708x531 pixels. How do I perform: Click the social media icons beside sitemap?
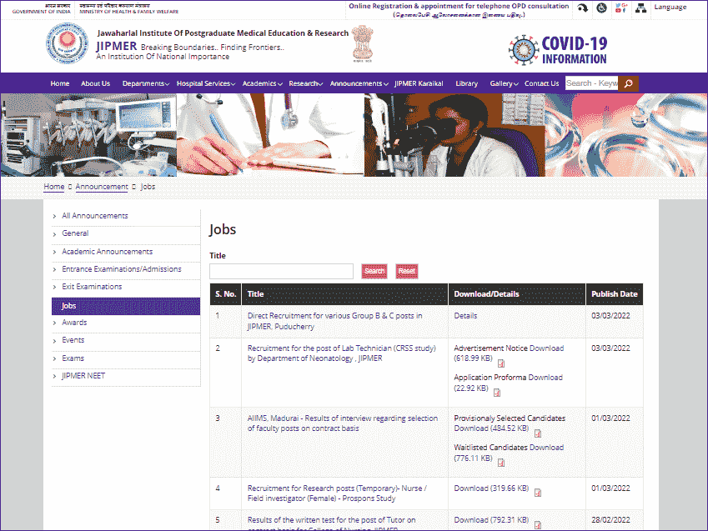[x=621, y=8]
